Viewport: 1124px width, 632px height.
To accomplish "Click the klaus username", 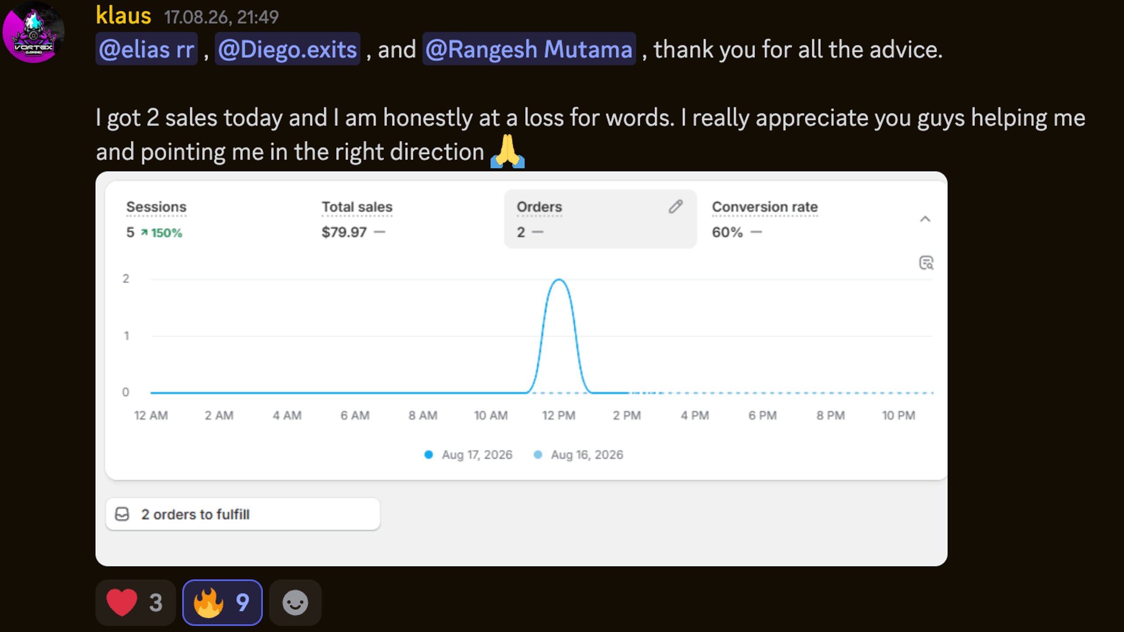I will point(123,16).
